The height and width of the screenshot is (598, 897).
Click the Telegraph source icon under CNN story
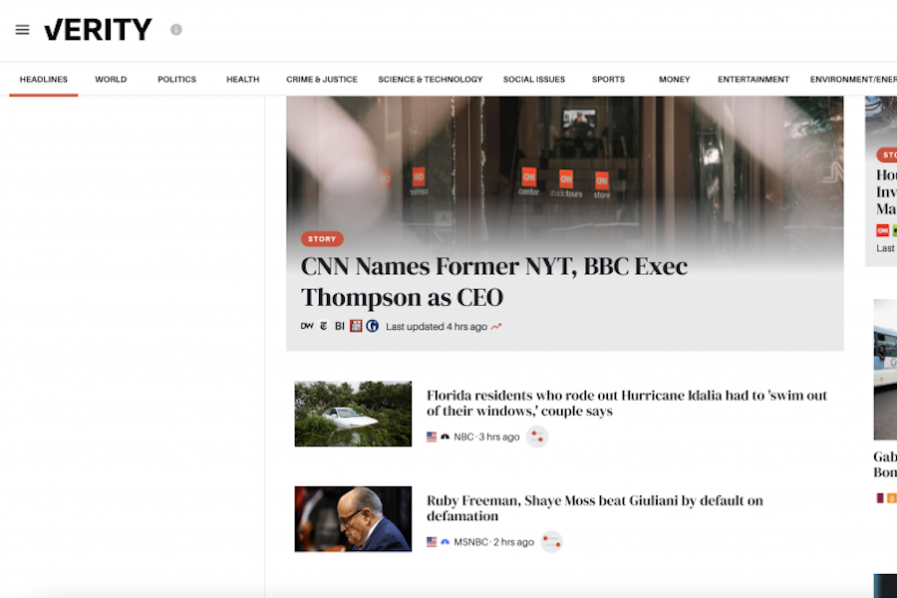click(324, 326)
